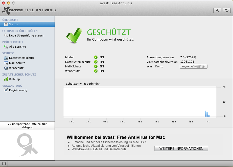
Task: Click the green check beside Mail-Schutz status
Action: point(96,66)
